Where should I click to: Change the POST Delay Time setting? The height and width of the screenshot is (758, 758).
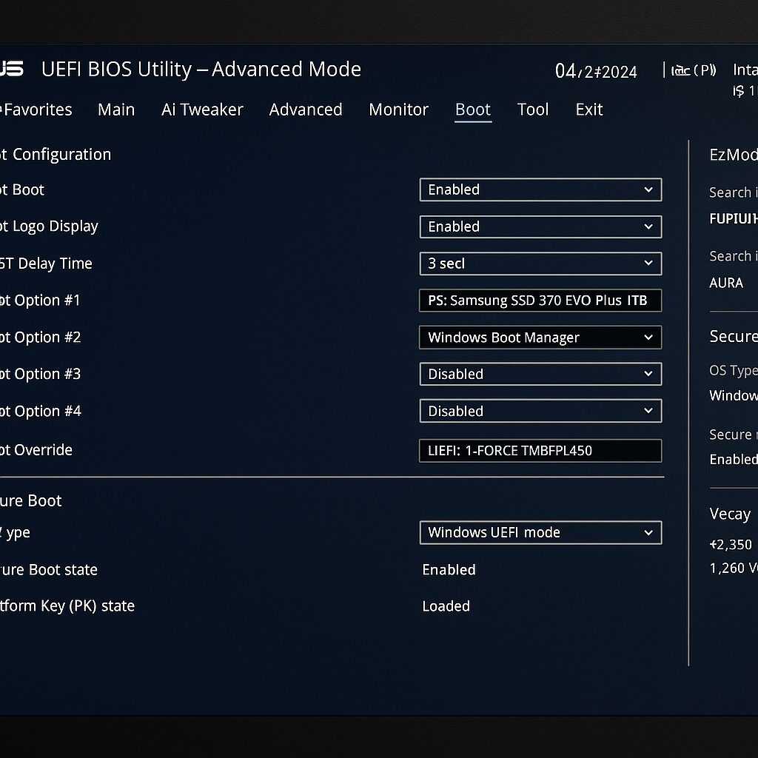coord(540,264)
